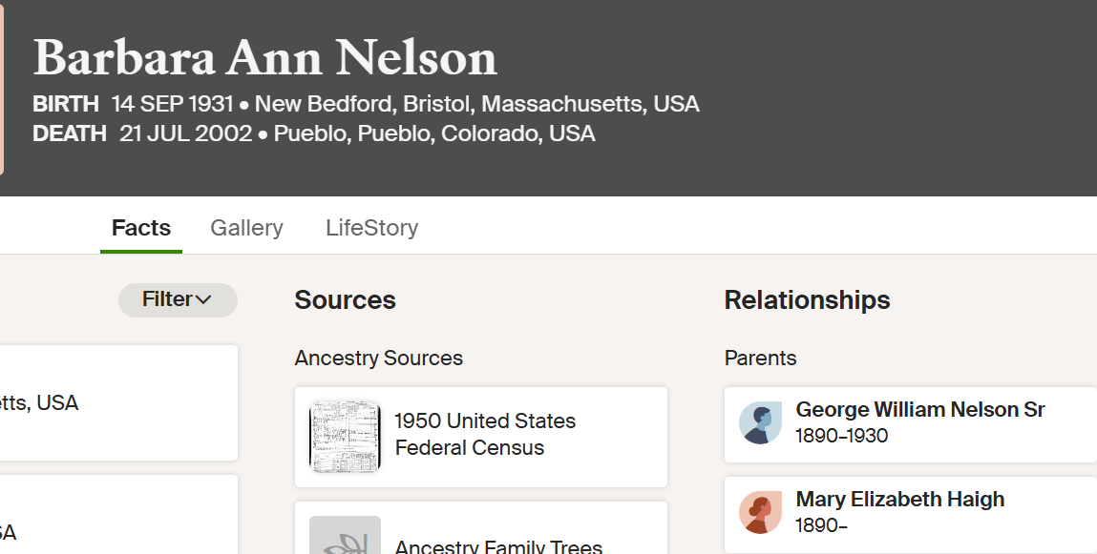This screenshot has width=1097, height=554.
Task: Click the Barbara Ann Nelson name heading
Action: coord(265,57)
